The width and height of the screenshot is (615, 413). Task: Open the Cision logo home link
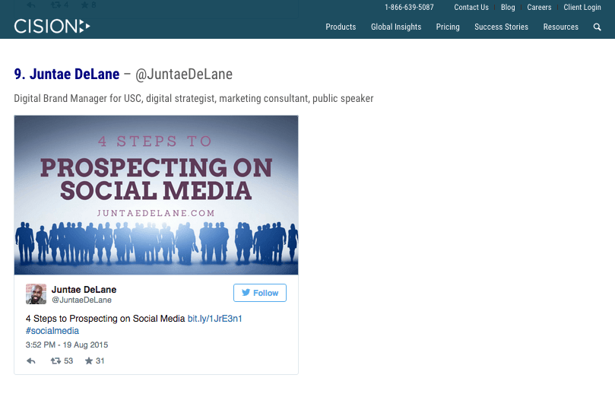(x=52, y=27)
